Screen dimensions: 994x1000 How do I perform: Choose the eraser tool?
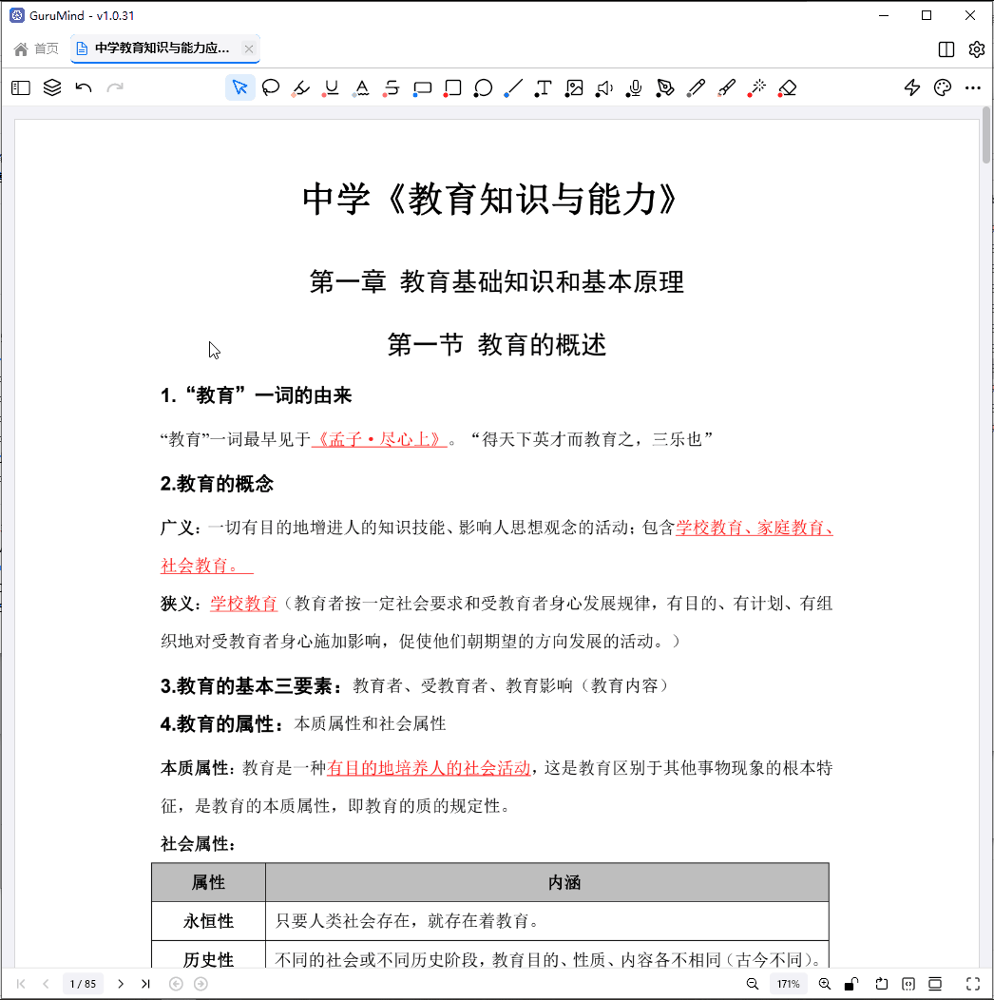[x=788, y=88]
